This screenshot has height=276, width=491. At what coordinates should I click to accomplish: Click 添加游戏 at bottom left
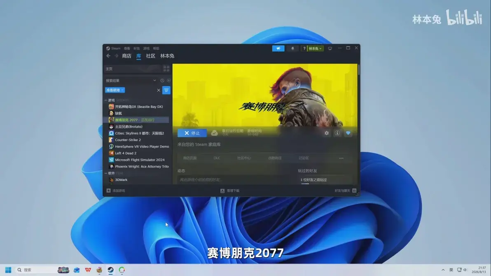[x=116, y=191]
